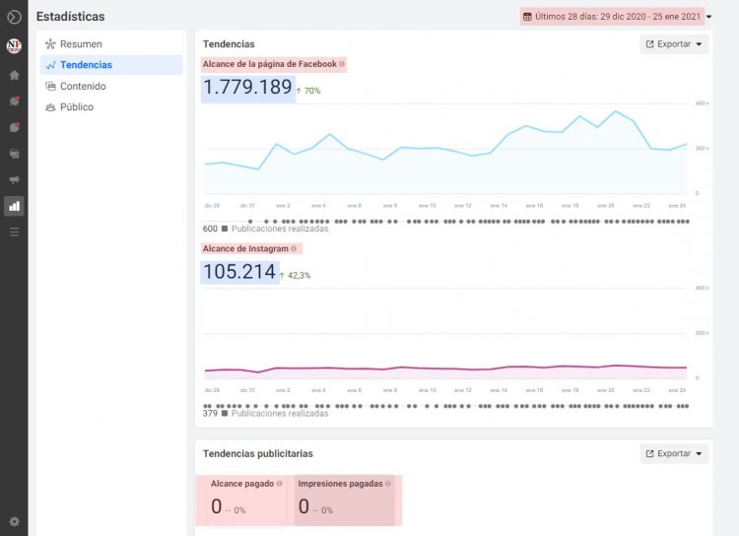Image resolution: width=739 pixels, height=536 pixels.
Task: Switch to the Resumen section
Action: (x=80, y=44)
